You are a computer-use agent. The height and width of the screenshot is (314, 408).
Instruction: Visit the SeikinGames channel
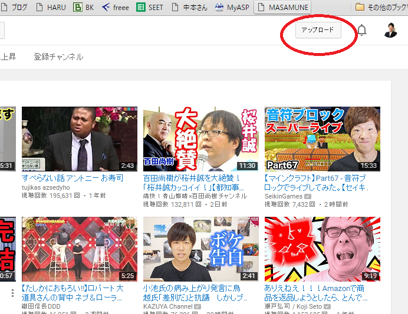284,196
